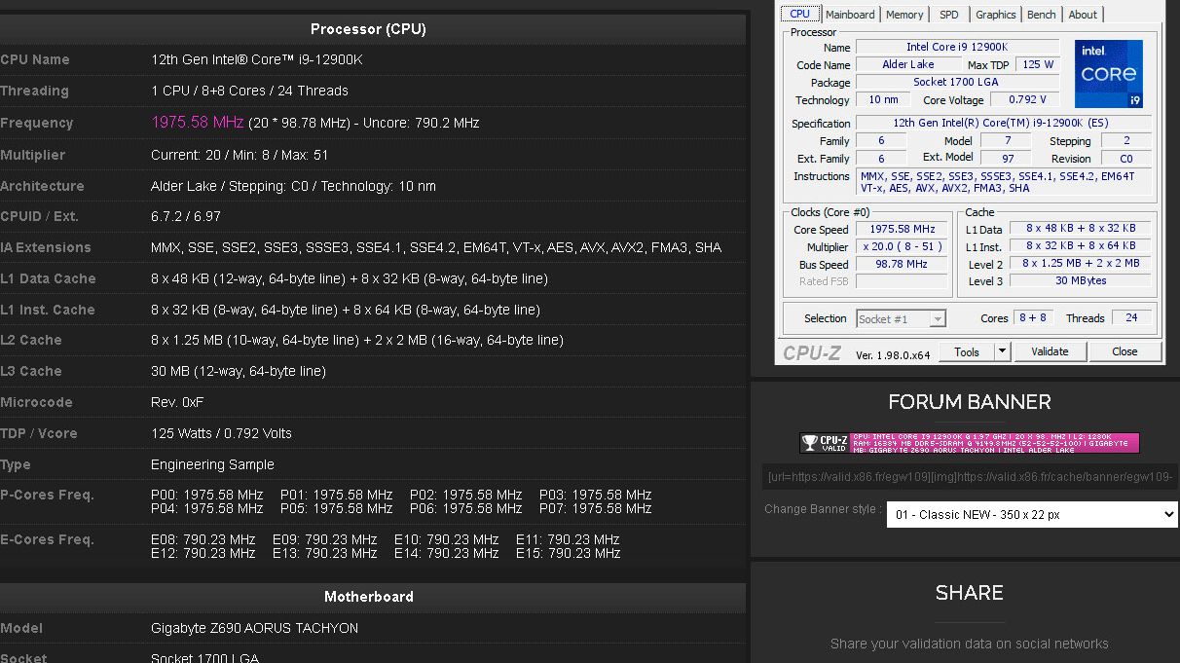
Task: Select the CPU name 12th Gen Intel Core i9-12900K
Action: tap(257, 59)
